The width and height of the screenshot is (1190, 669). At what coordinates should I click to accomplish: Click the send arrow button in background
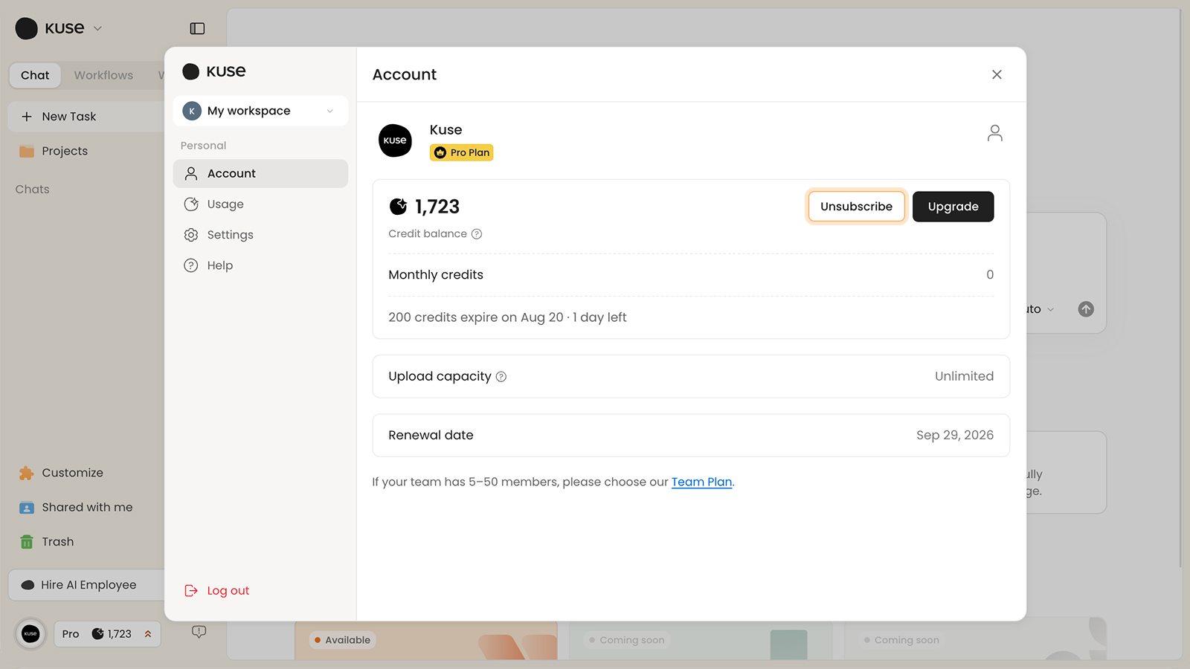pyautogui.click(x=1086, y=309)
